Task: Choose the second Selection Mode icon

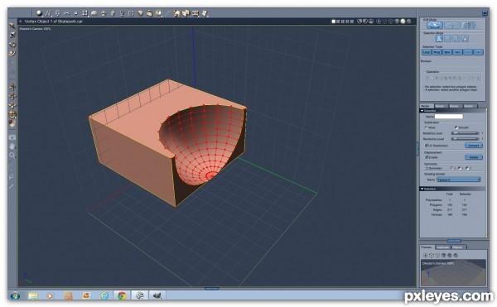Action: click(447, 39)
